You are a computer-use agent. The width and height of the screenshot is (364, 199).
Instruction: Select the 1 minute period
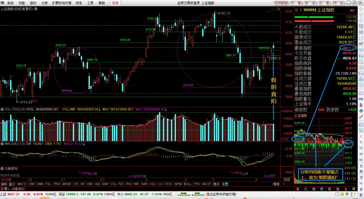click(x=361, y=136)
